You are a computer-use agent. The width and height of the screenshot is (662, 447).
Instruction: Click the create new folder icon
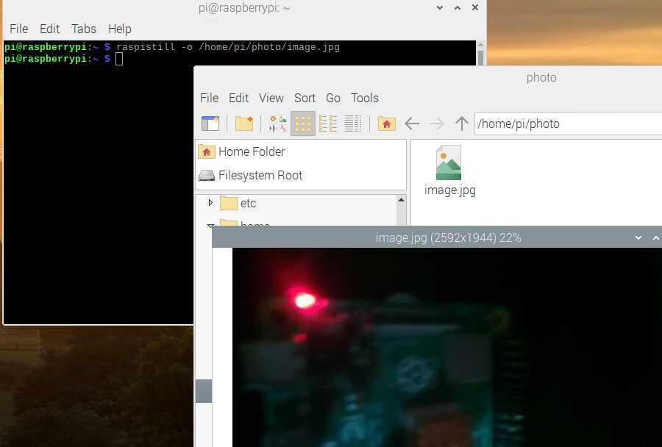pyautogui.click(x=244, y=124)
